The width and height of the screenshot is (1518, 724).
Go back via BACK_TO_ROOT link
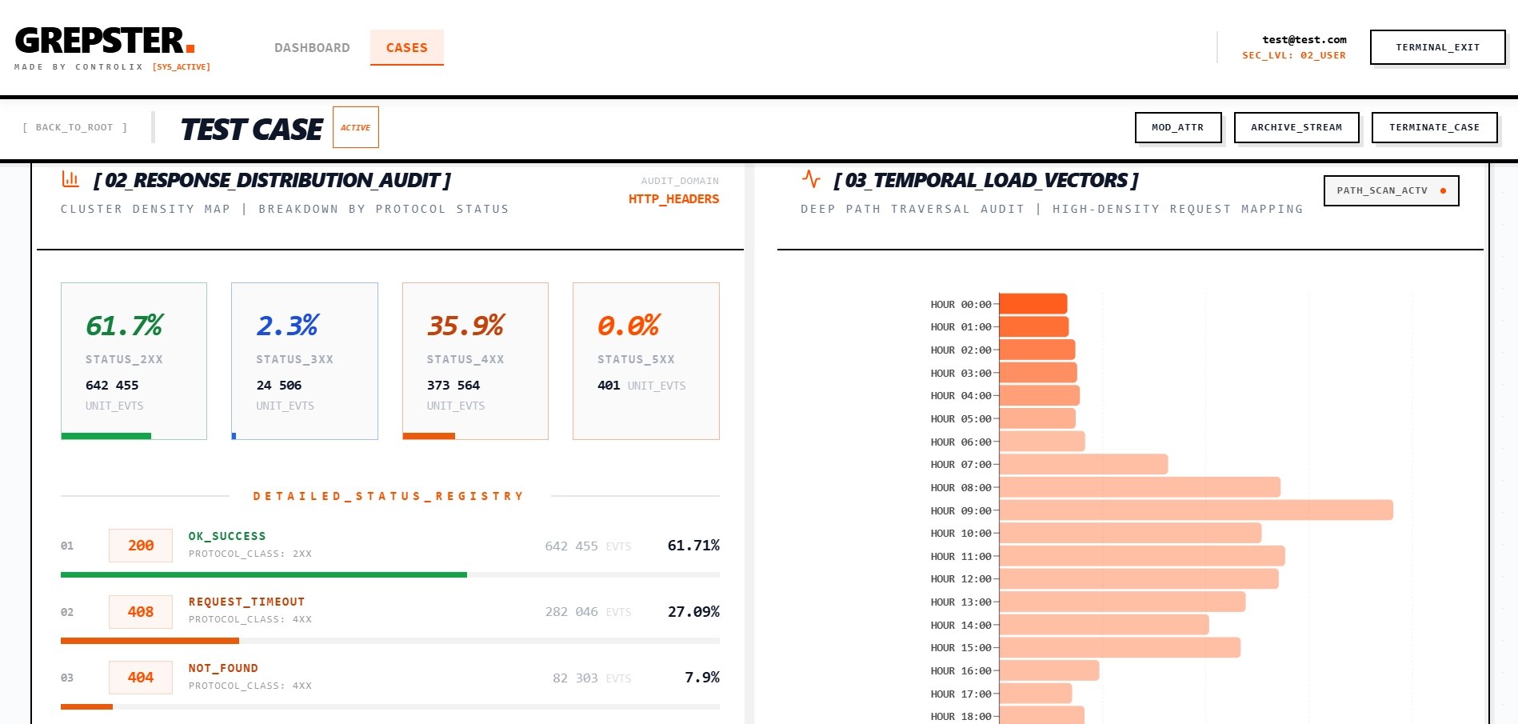pos(74,127)
